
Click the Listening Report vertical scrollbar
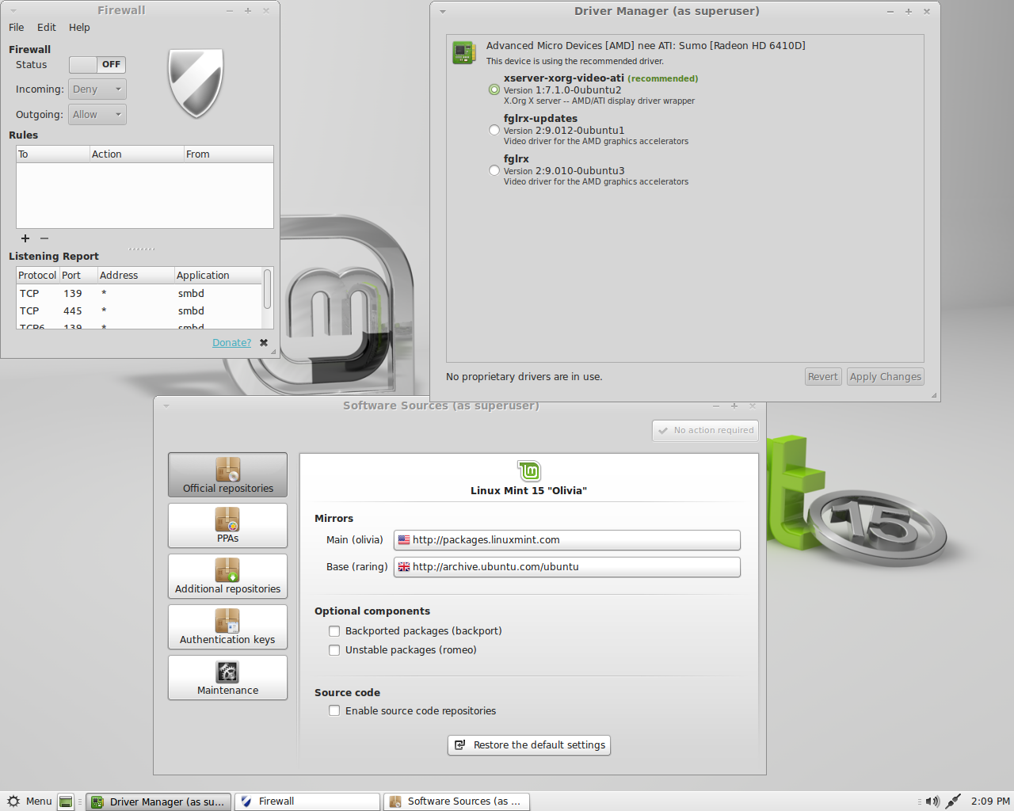click(267, 289)
